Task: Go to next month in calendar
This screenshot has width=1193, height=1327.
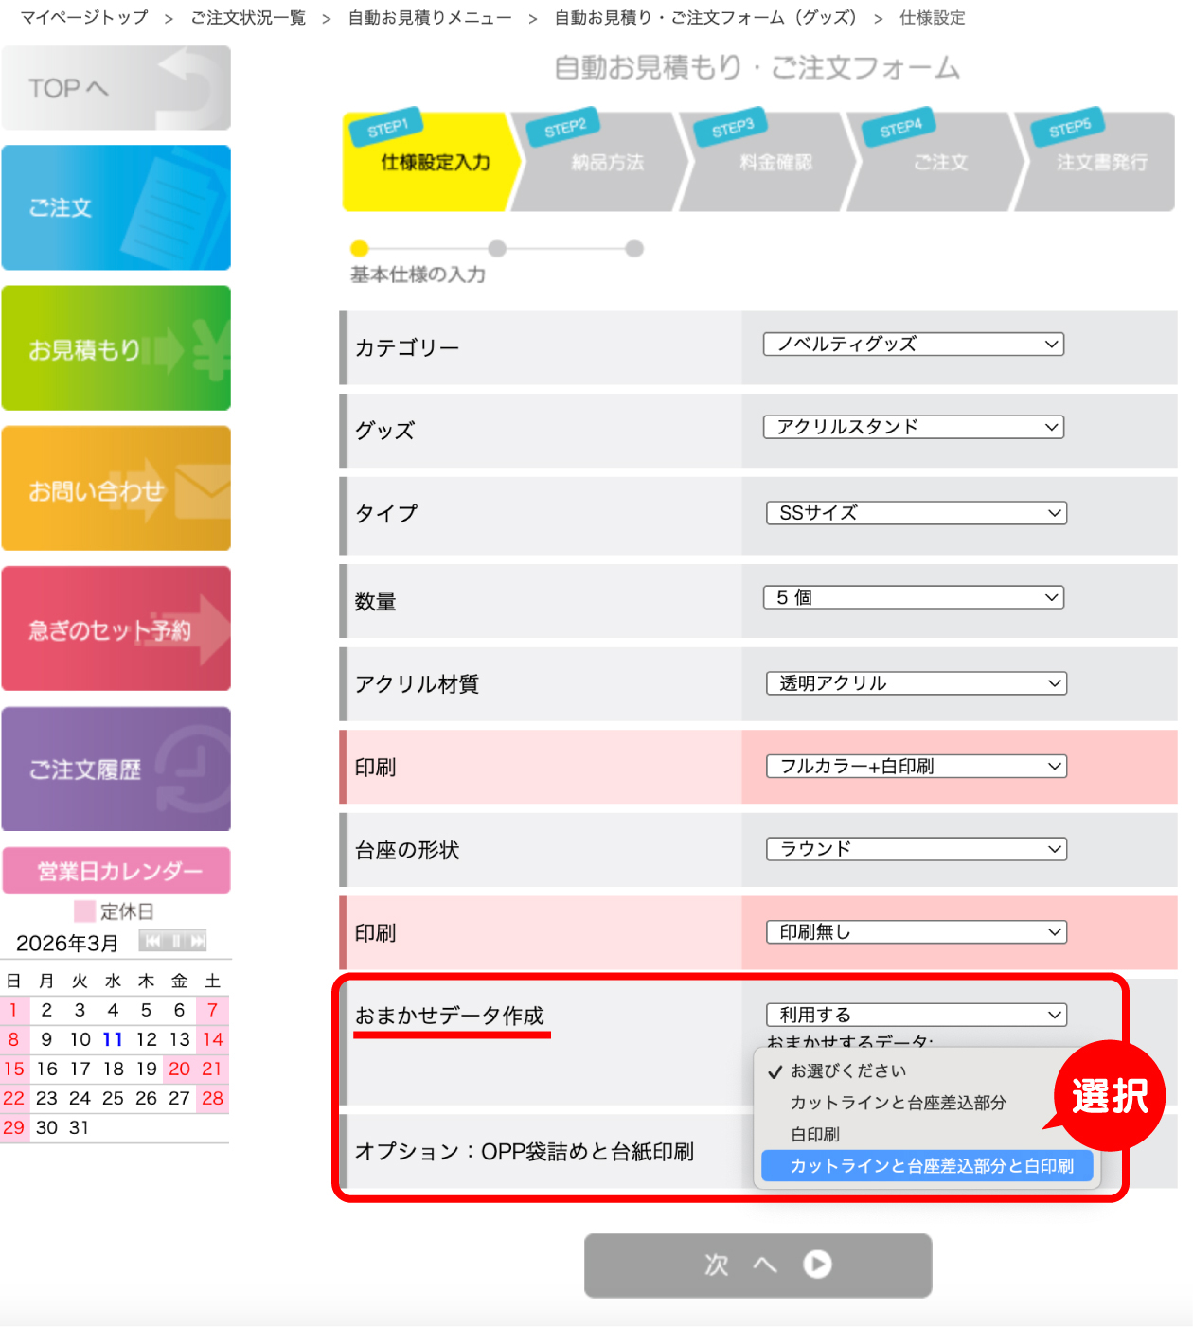Action: pos(197,941)
